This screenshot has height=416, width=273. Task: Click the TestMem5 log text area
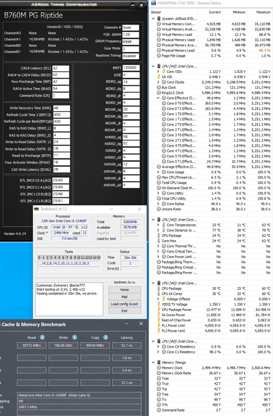(x=69, y=299)
